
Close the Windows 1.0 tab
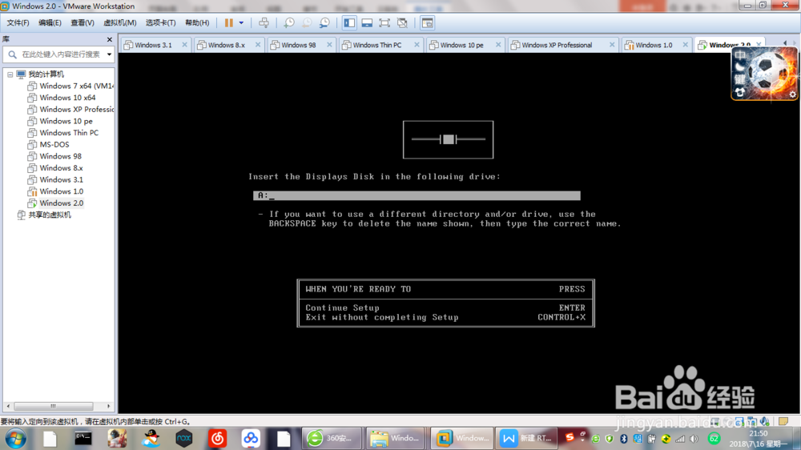tap(686, 45)
